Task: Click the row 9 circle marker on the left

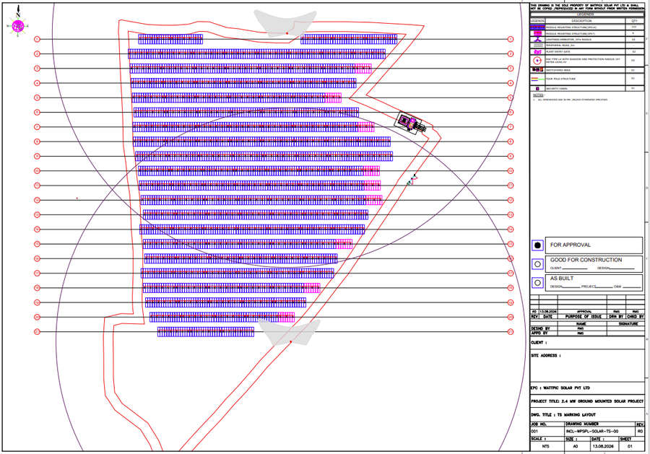Action: point(37,156)
